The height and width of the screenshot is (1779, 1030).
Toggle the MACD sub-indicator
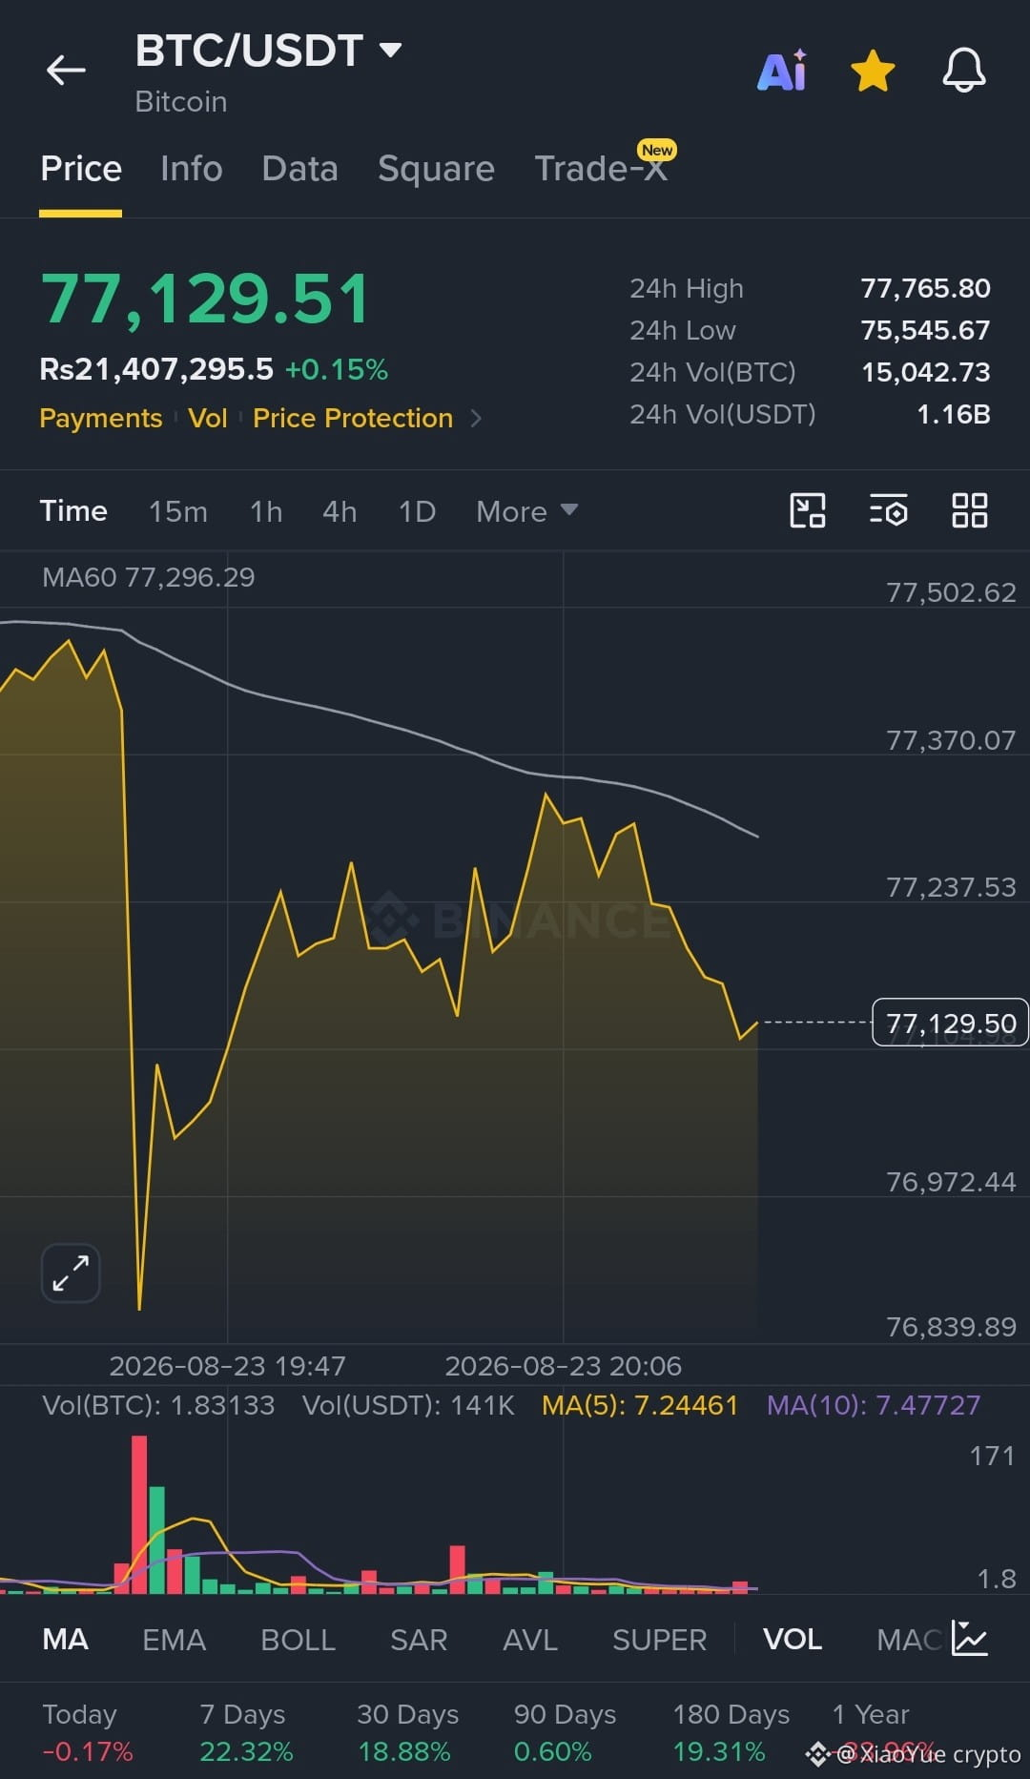(909, 1640)
